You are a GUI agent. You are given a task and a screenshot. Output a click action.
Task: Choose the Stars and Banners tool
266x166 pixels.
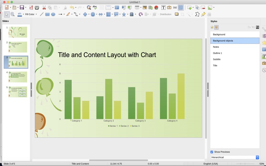(124, 14)
